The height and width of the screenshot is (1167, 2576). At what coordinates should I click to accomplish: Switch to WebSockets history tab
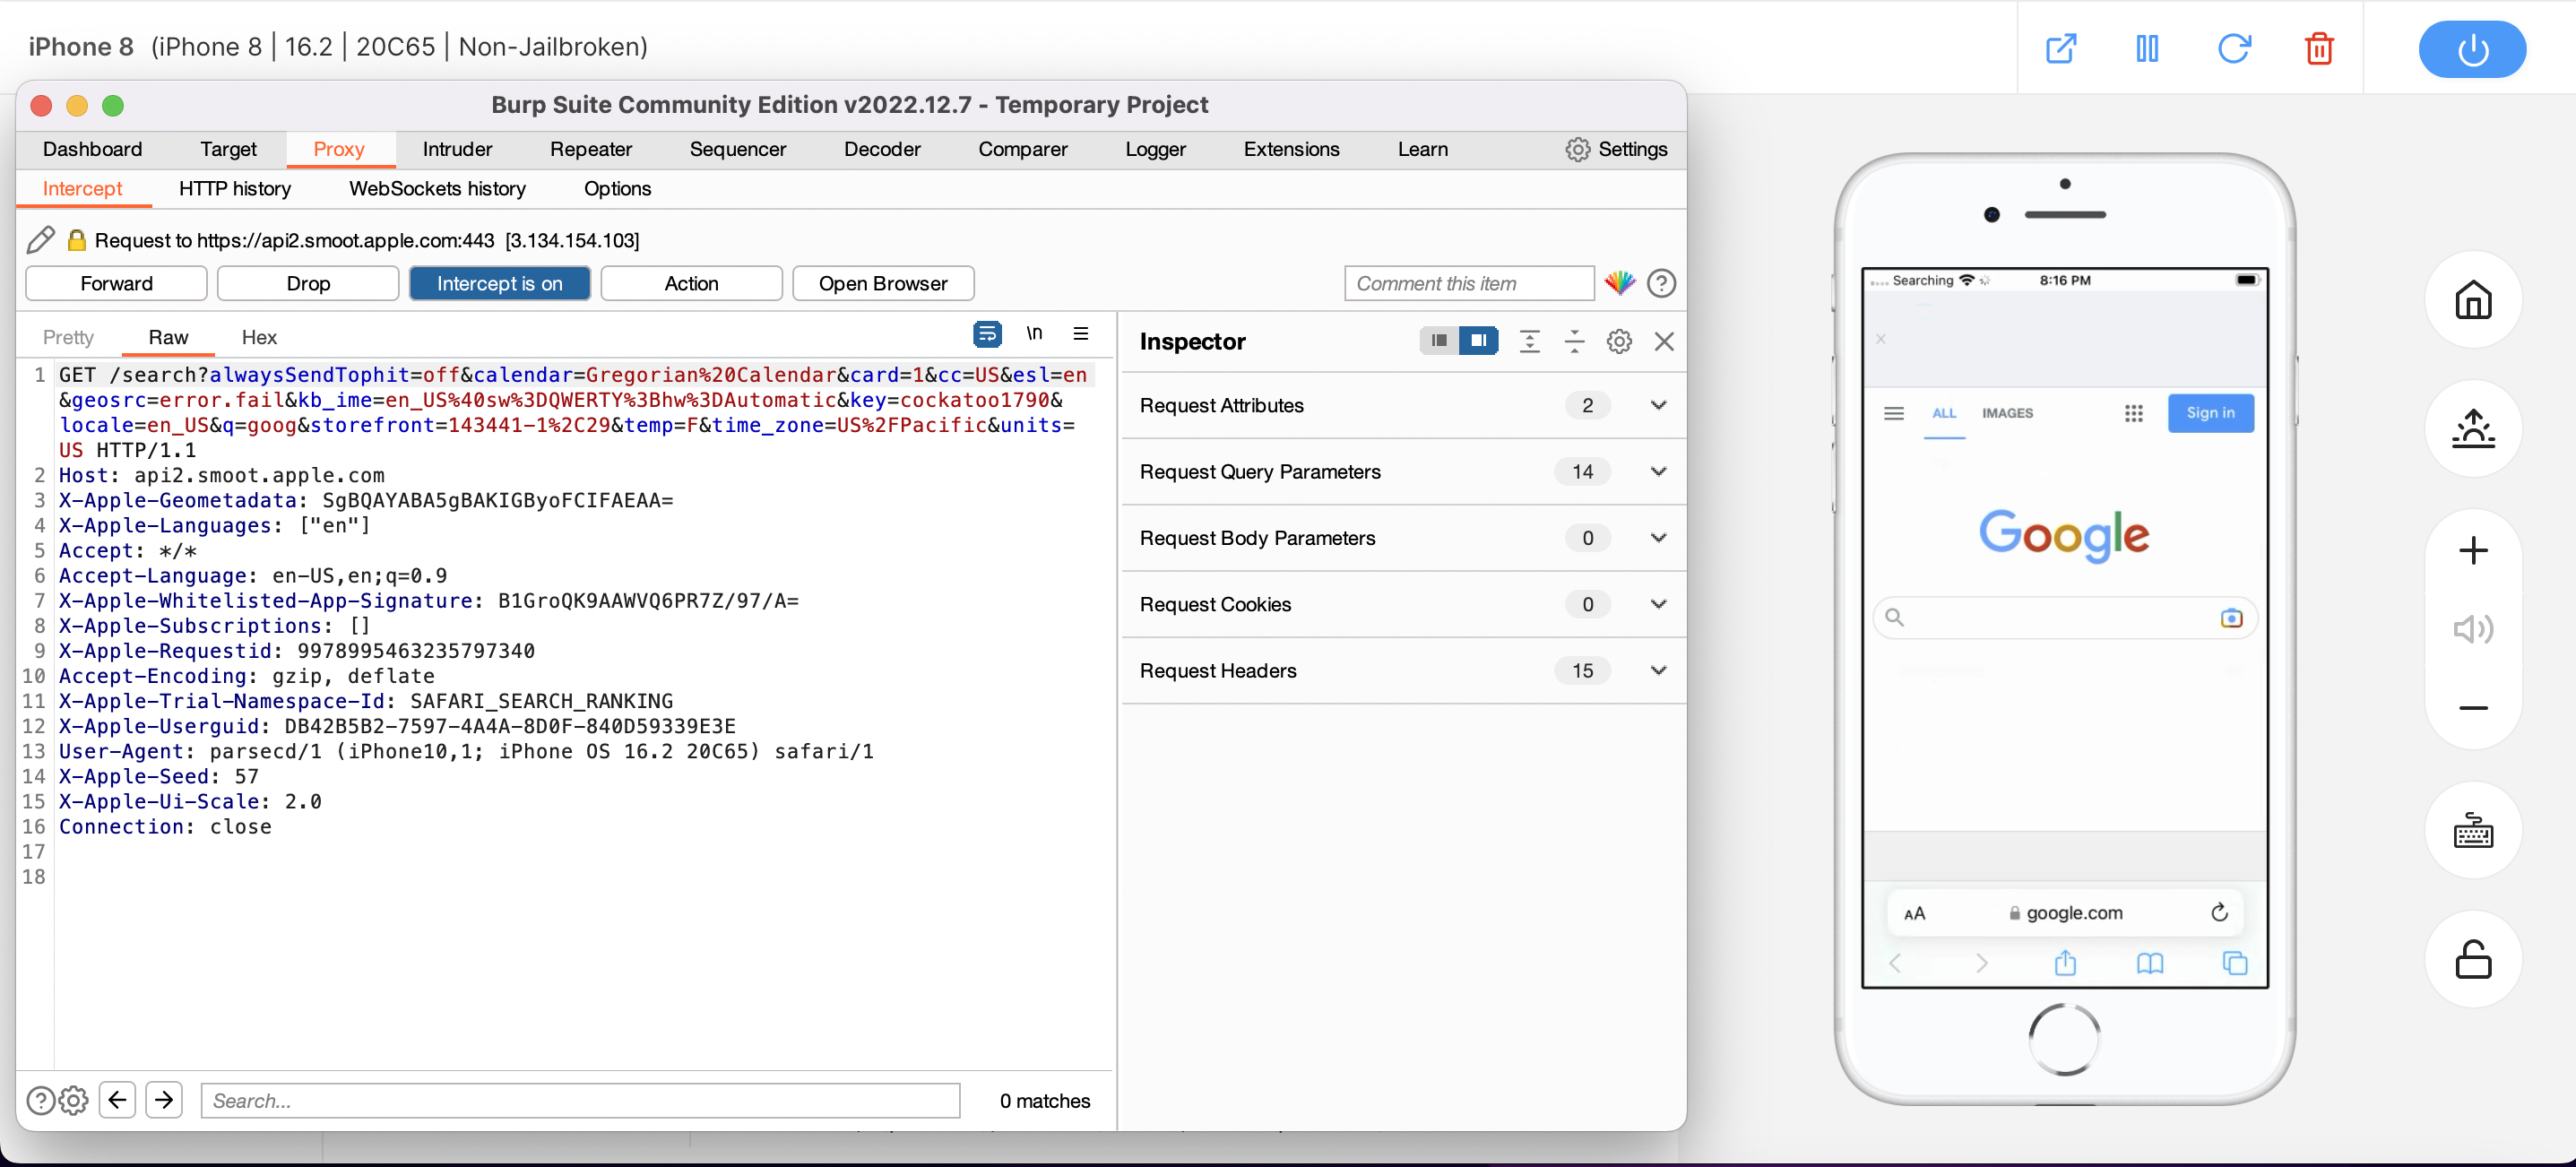[437, 187]
